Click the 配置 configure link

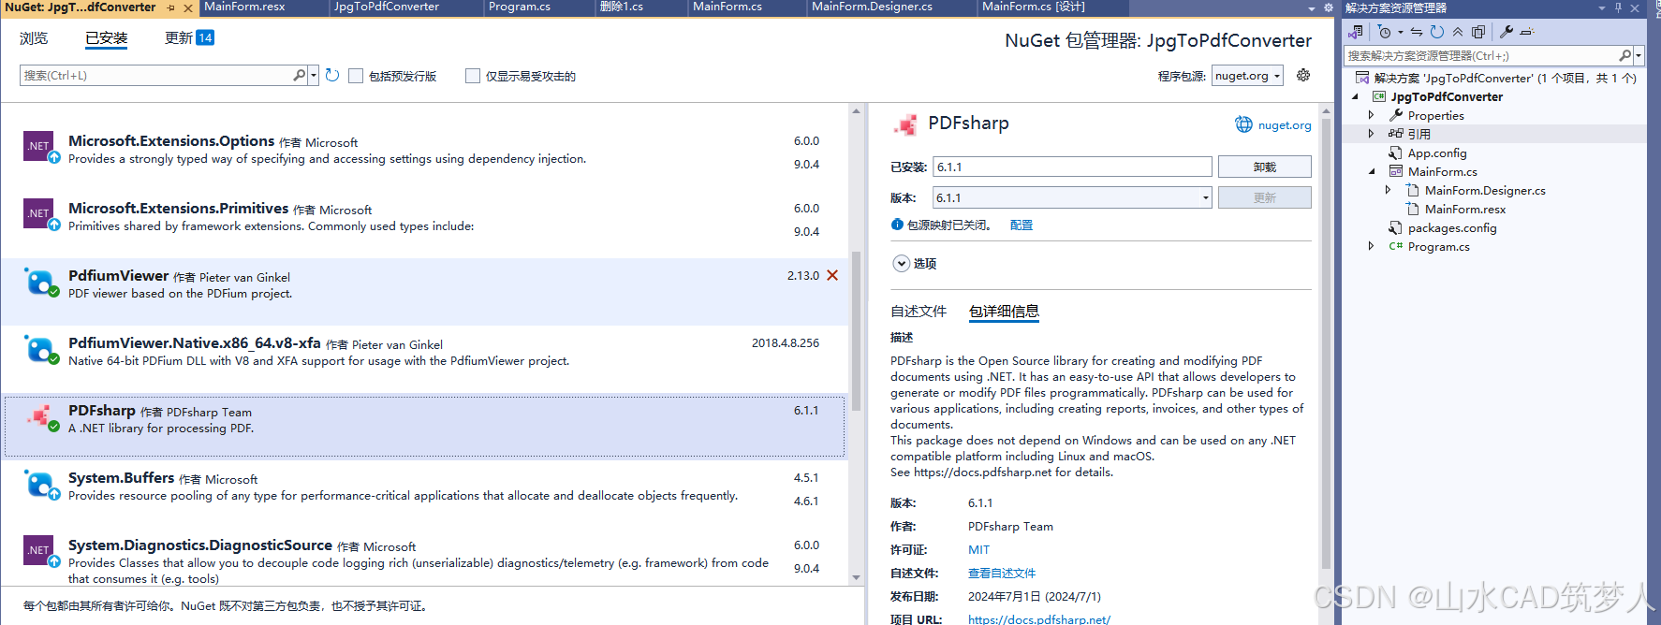click(x=1022, y=225)
